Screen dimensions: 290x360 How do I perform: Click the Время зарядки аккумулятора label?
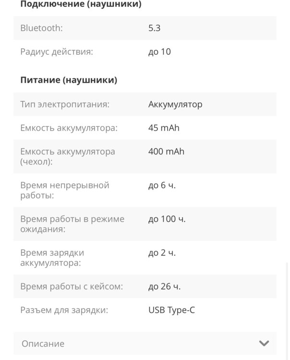(52, 258)
